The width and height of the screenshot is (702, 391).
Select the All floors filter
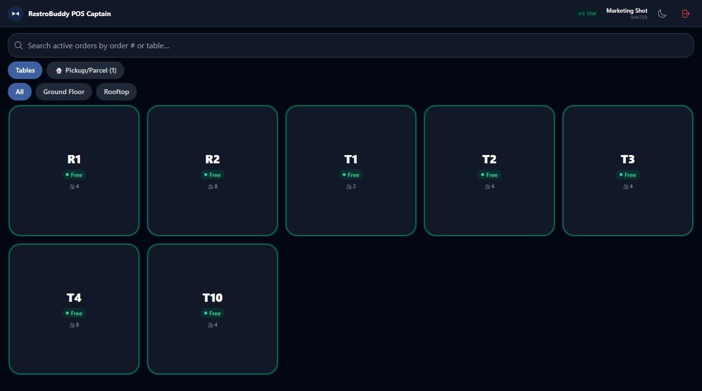pyautogui.click(x=19, y=92)
